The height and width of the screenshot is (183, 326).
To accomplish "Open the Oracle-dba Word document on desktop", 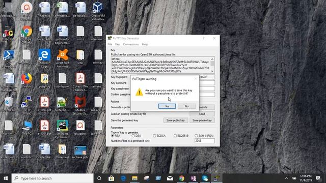I will coord(44,151).
